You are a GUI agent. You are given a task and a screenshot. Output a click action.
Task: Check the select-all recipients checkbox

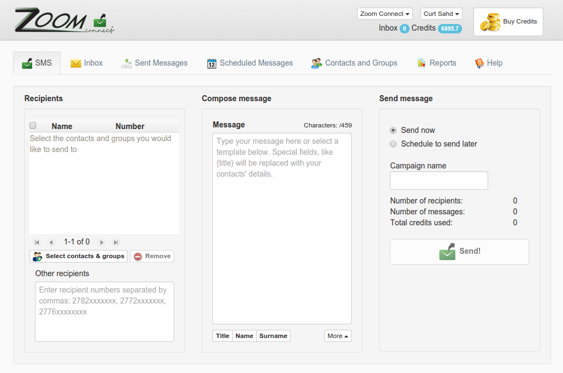point(33,125)
